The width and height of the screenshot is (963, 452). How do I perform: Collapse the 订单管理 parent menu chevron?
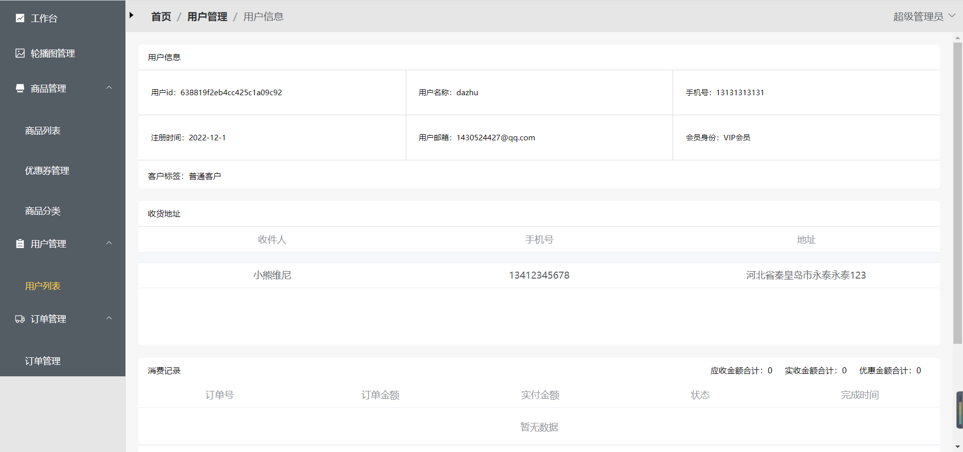(x=109, y=318)
